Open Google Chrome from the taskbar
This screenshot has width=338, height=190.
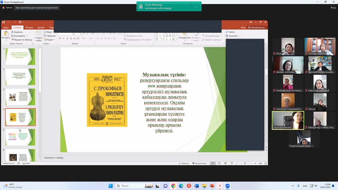pyautogui.click(x=173, y=186)
